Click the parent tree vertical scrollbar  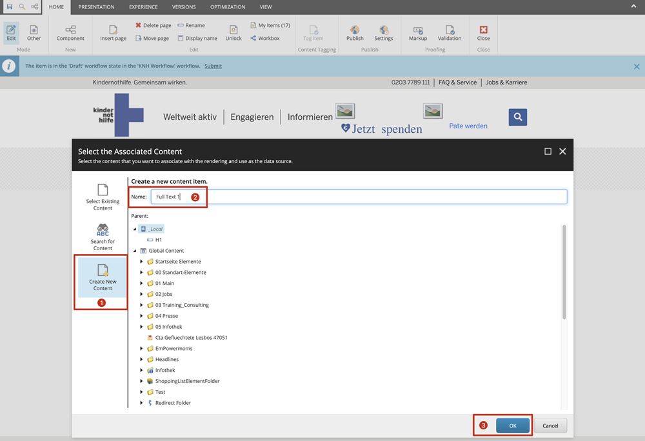(564, 271)
